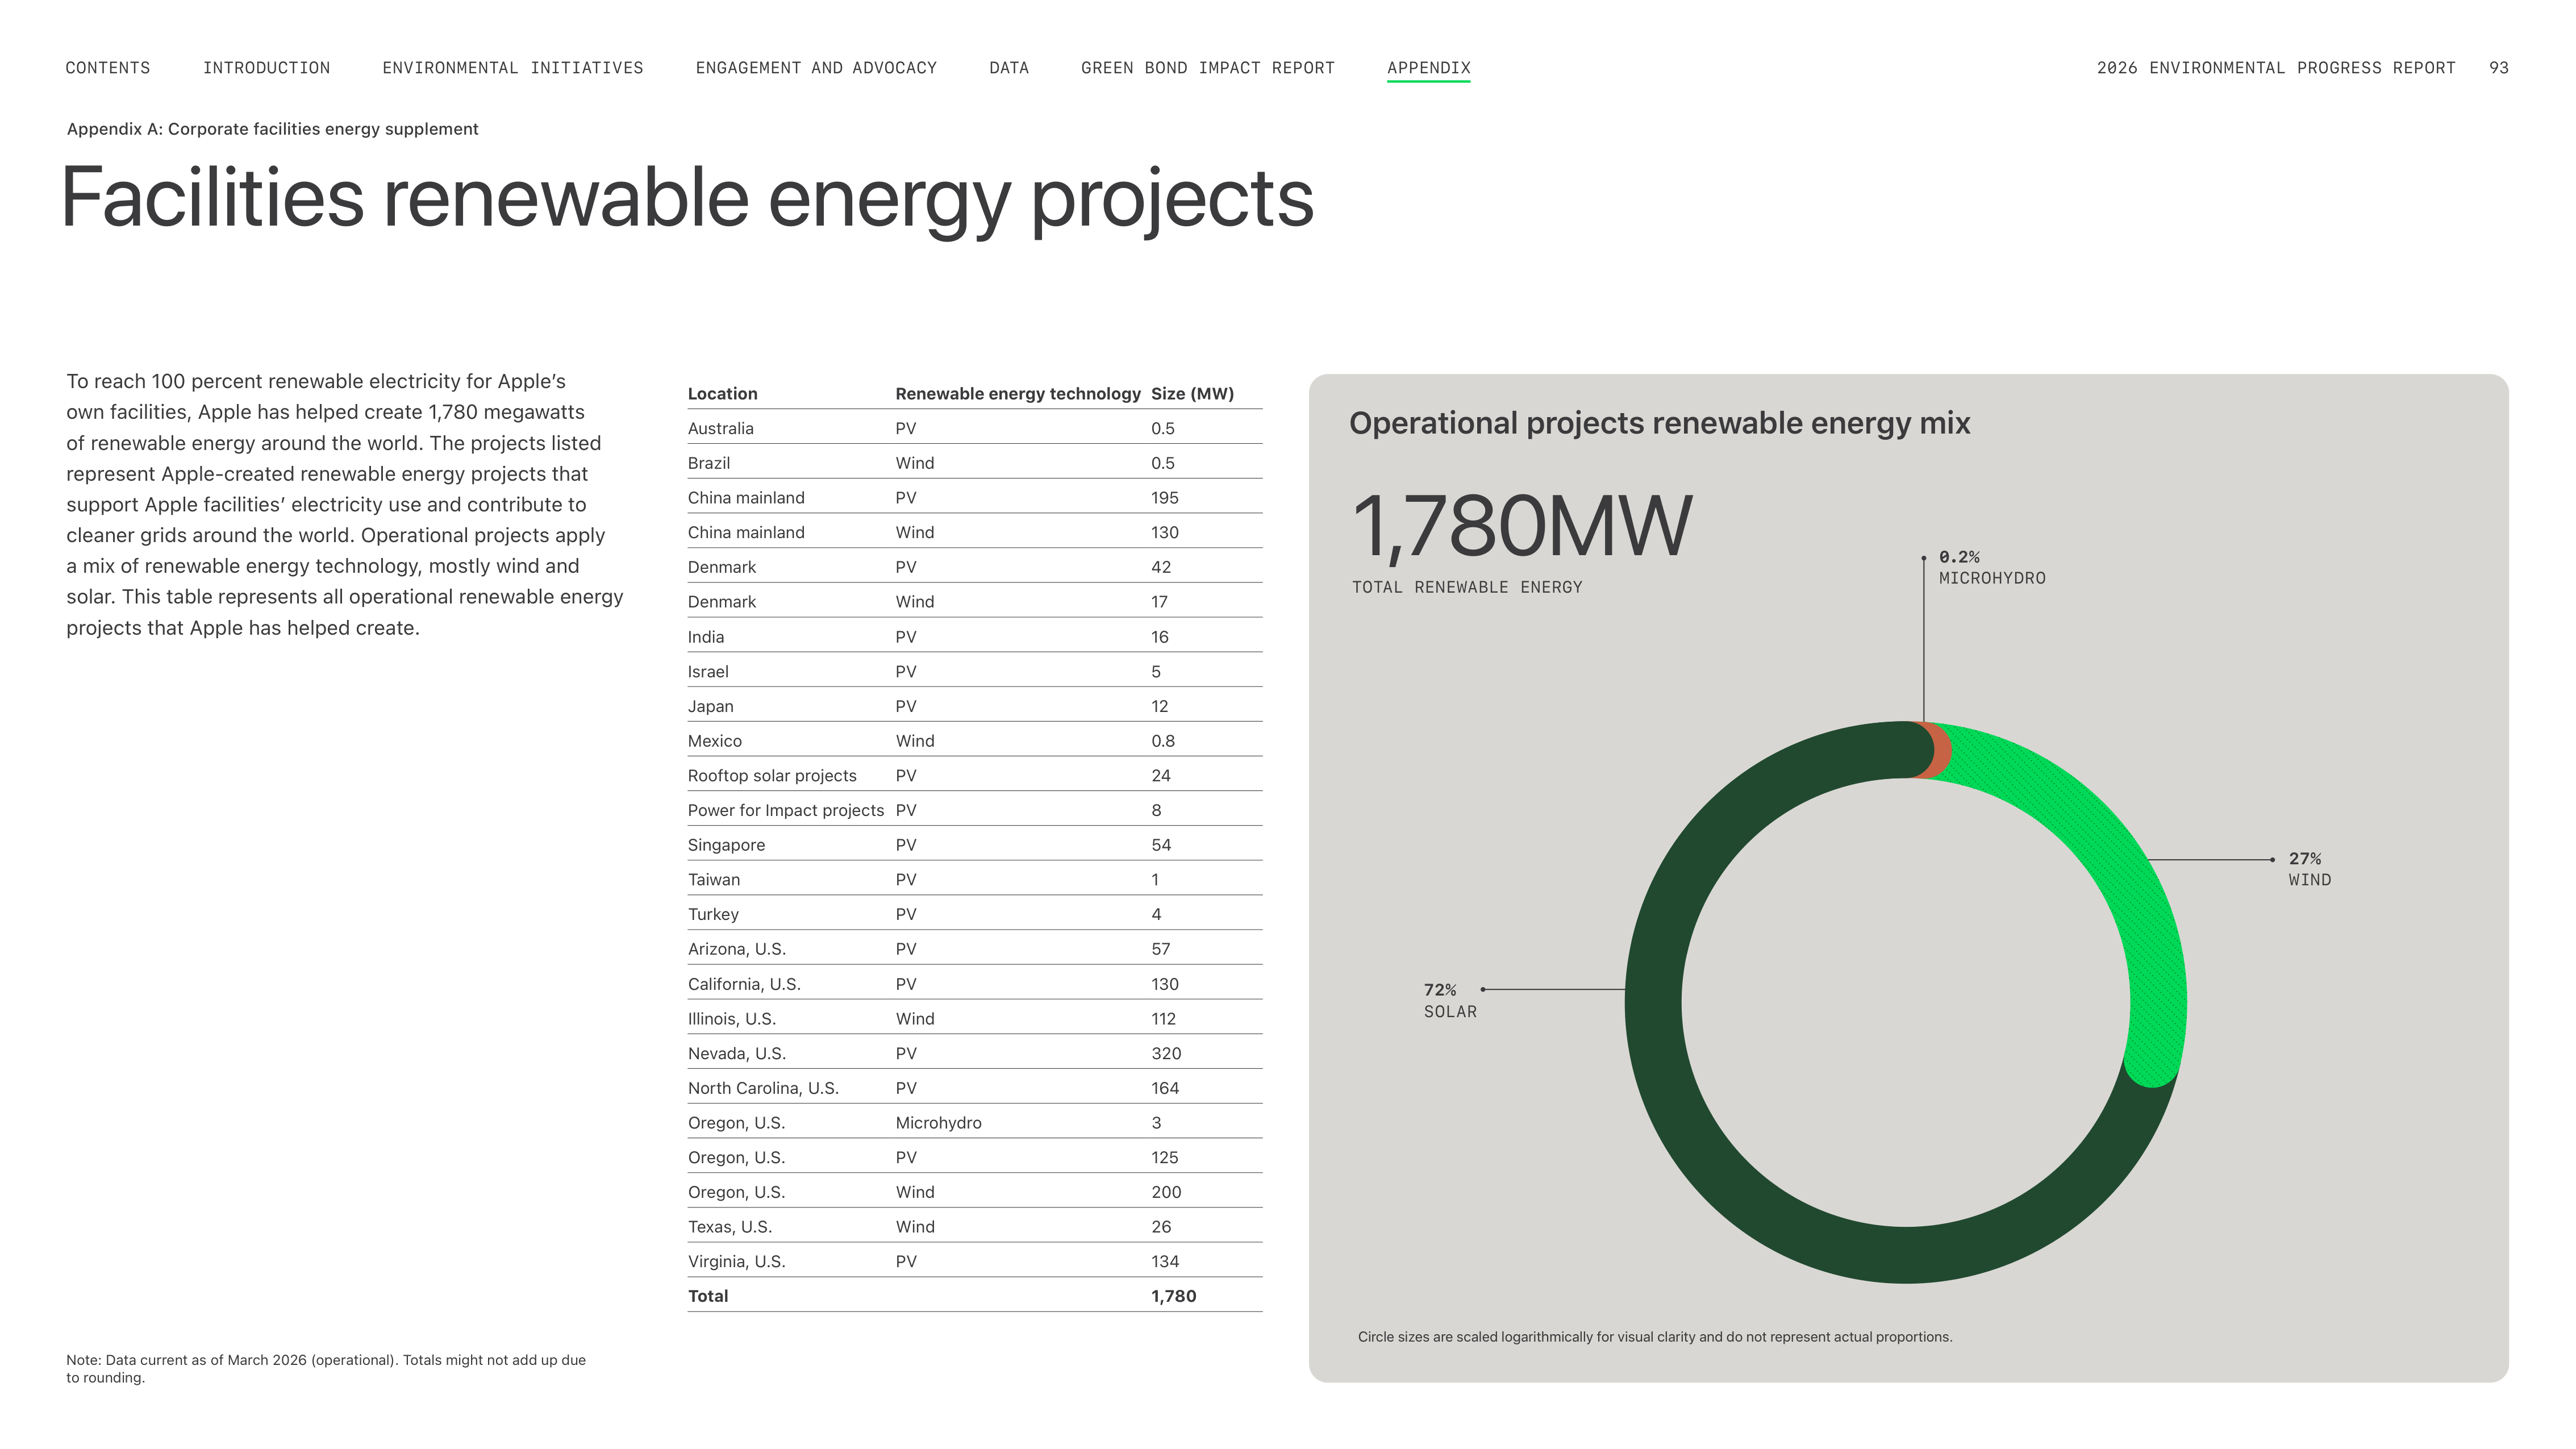Screen dimensions: 2576x1449
Task: Click the circle sizes scaled logarithmically footnote
Action: (x=1654, y=1337)
